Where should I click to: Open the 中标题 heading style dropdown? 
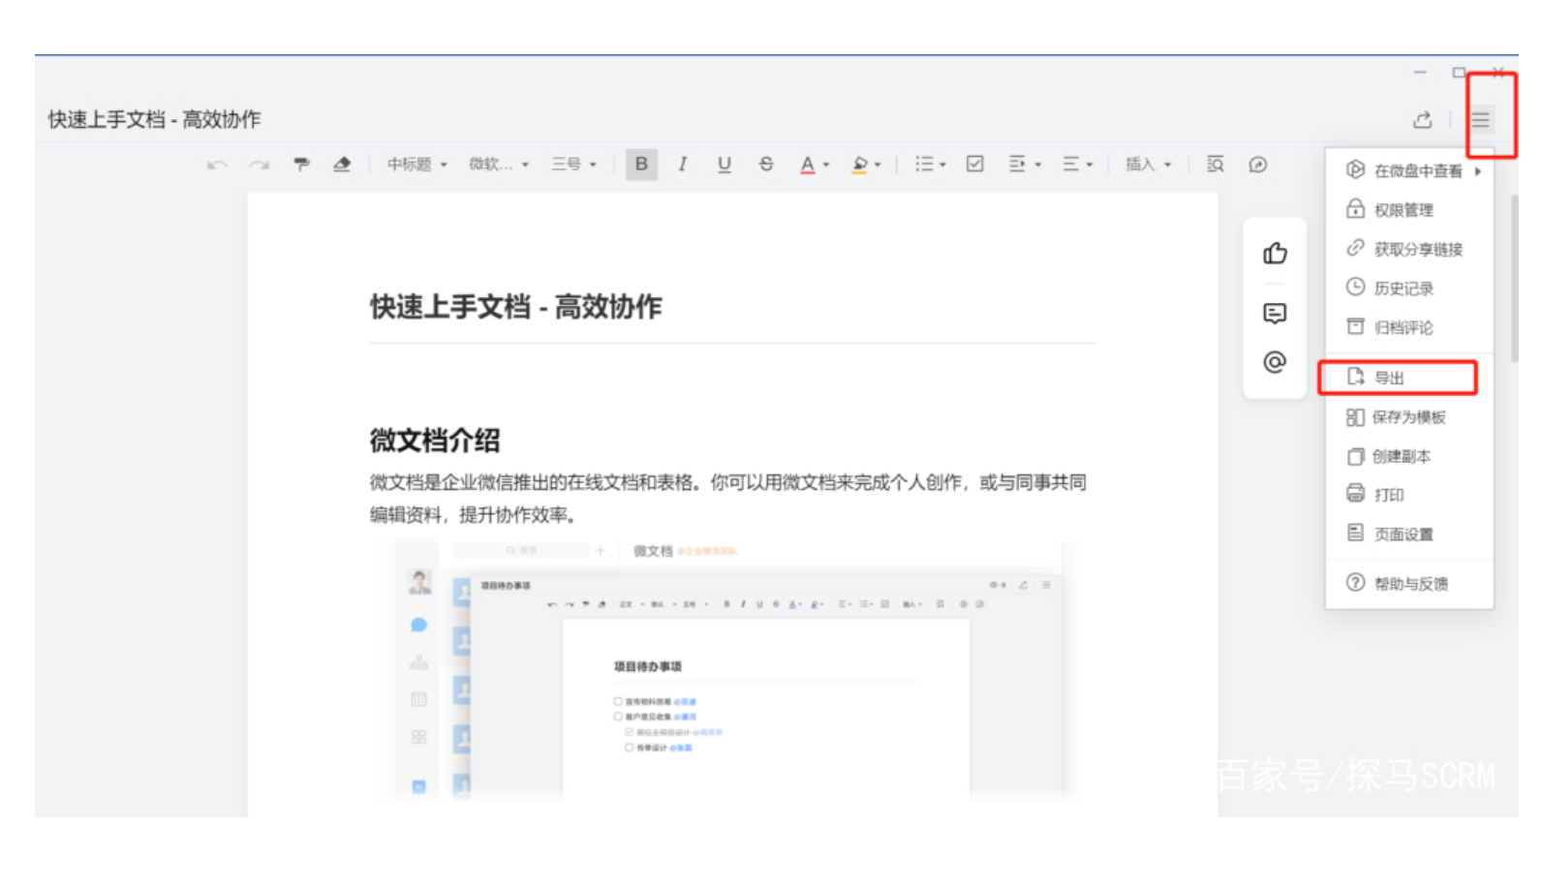(416, 165)
